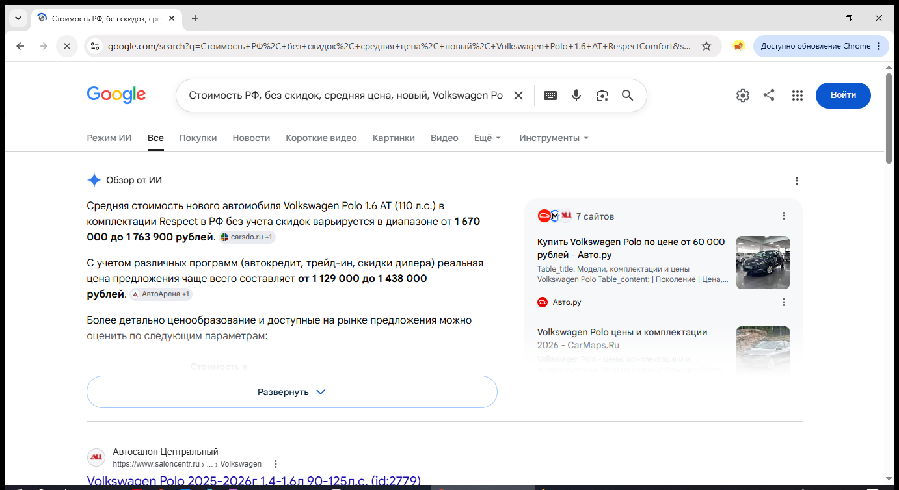899x490 pixels.
Task: Stop loading the current page
Action: coord(67,46)
